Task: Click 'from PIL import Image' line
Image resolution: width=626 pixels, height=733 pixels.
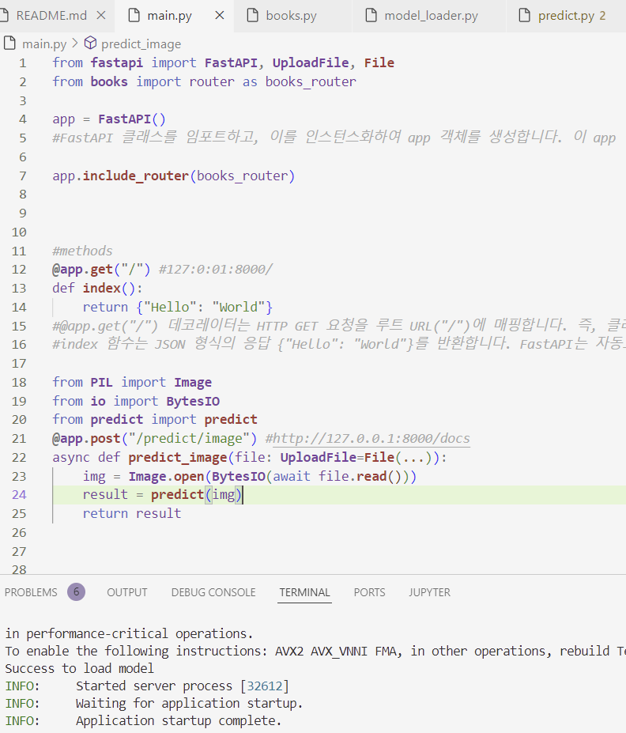Action: click(x=132, y=383)
